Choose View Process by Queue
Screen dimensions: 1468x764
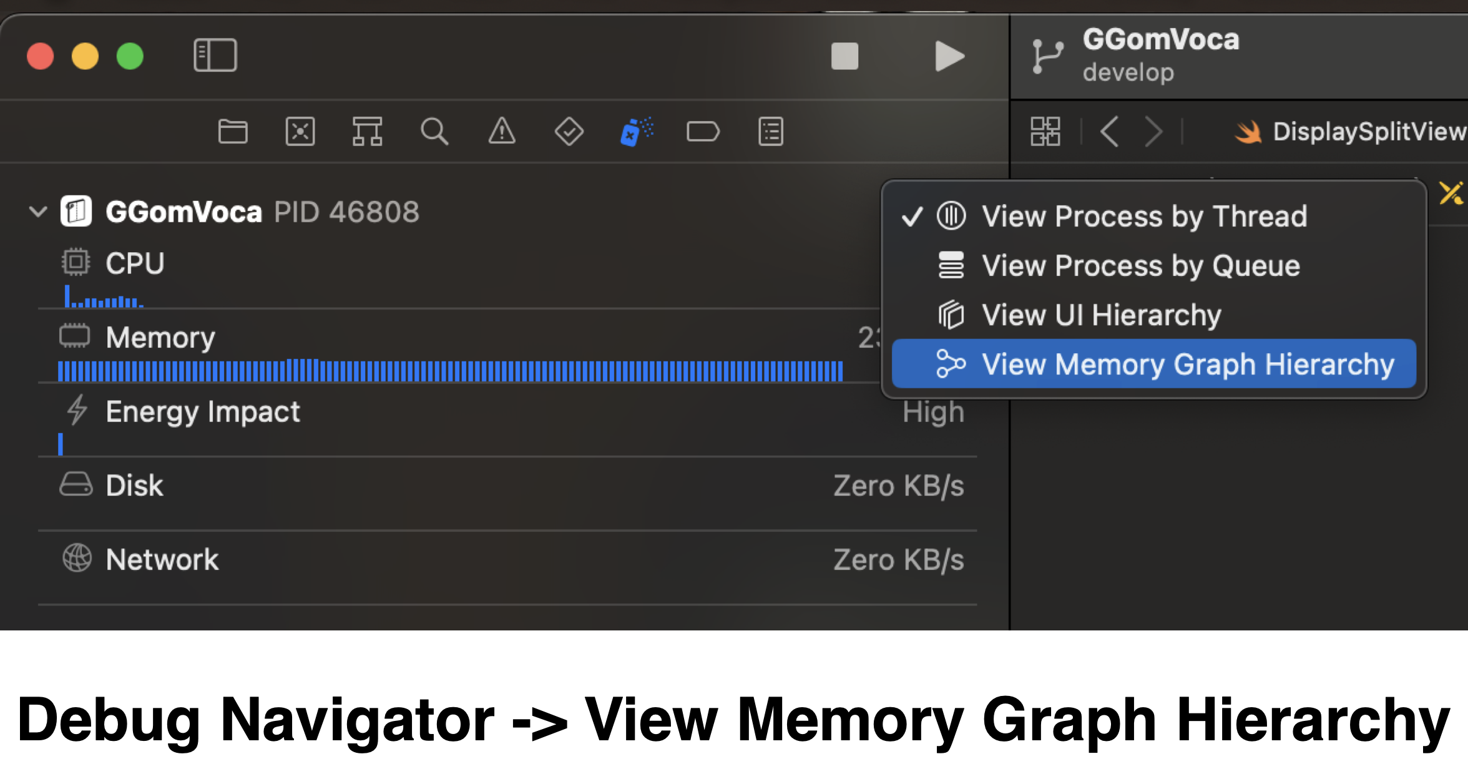pyautogui.click(x=1140, y=266)
